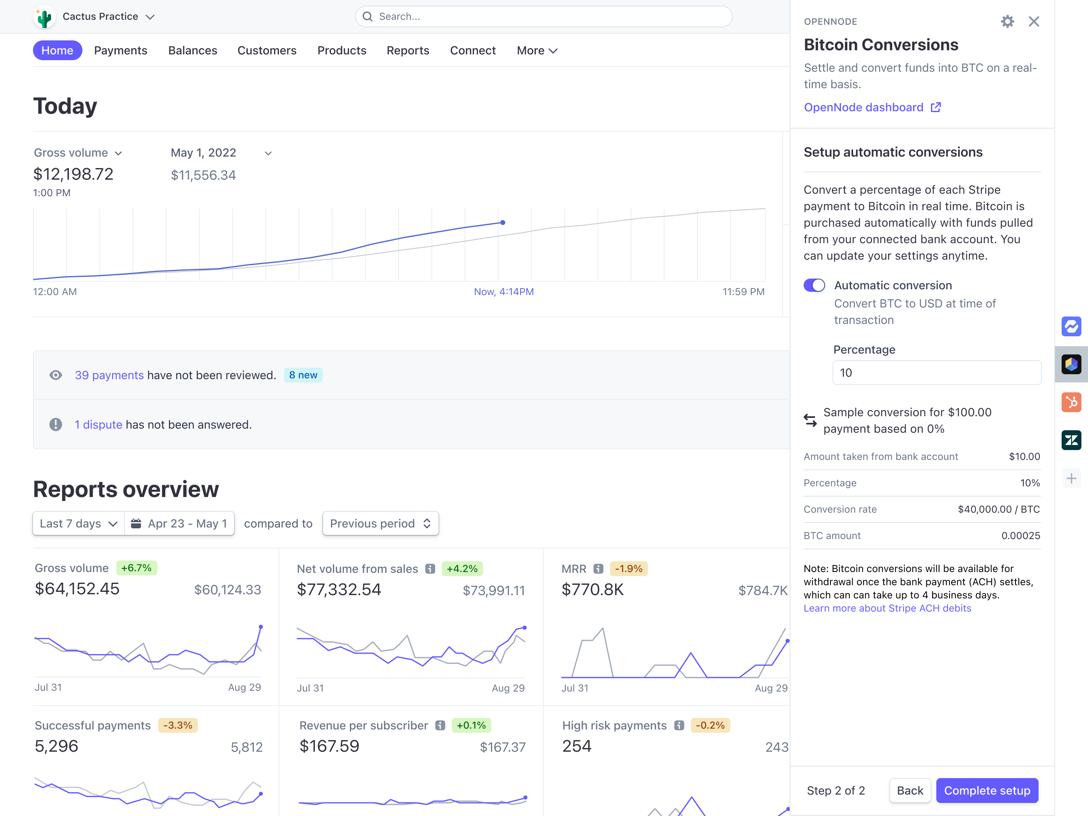The width and height of the screenshot is (1088, 816).
Task: Click the eye icon next to unreviewed payments
Action: [56, 375]
